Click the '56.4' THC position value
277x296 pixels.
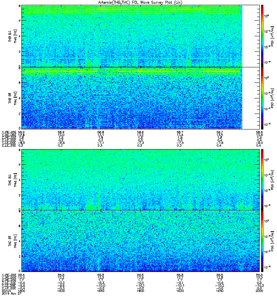click(21, 275)
